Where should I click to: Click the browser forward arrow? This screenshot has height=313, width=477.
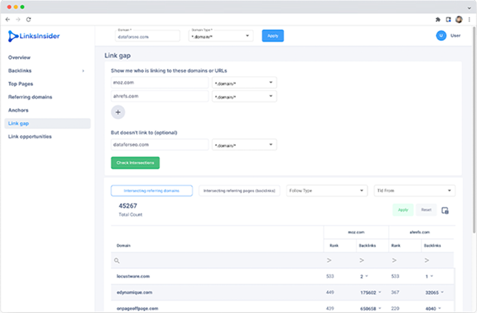pos(18,19)
